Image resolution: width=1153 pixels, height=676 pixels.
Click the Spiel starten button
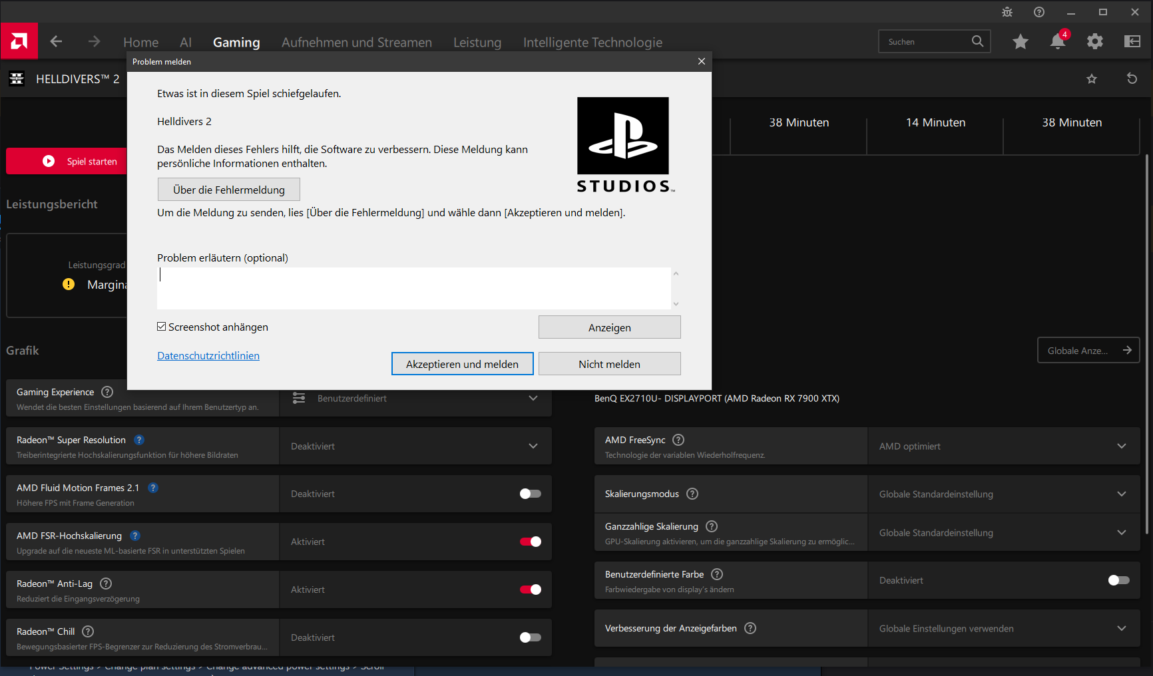(x=66, y=161)
